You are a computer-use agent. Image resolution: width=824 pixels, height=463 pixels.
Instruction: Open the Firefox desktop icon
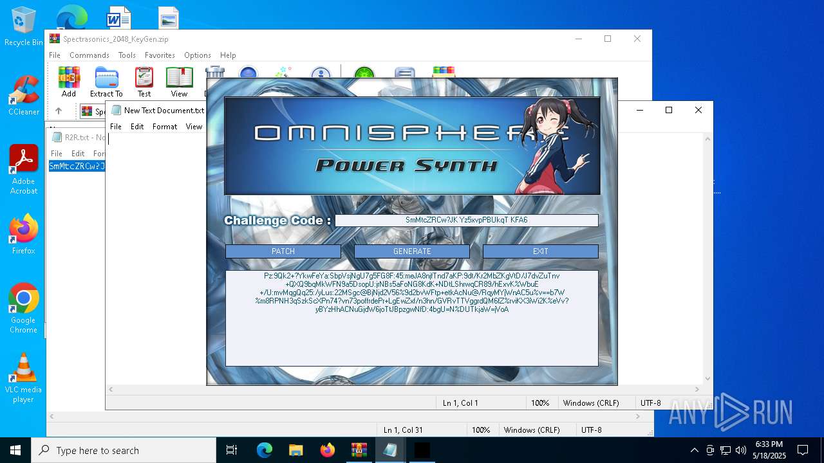coord(24,235)
